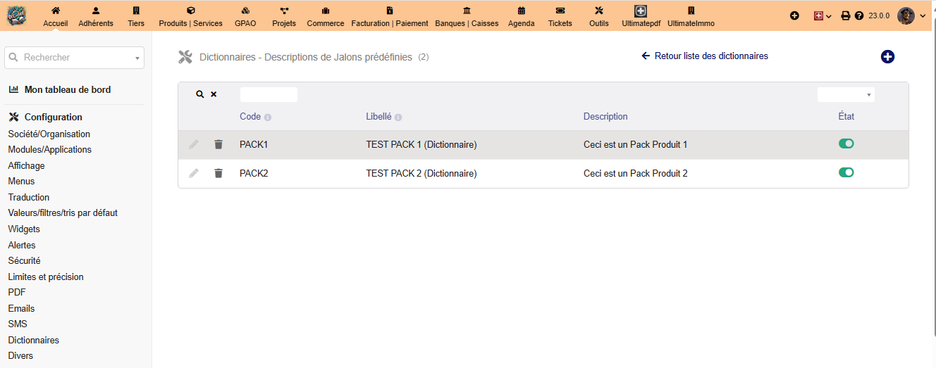
Task: Click the Code filter input field
Action: click(269, 94)
